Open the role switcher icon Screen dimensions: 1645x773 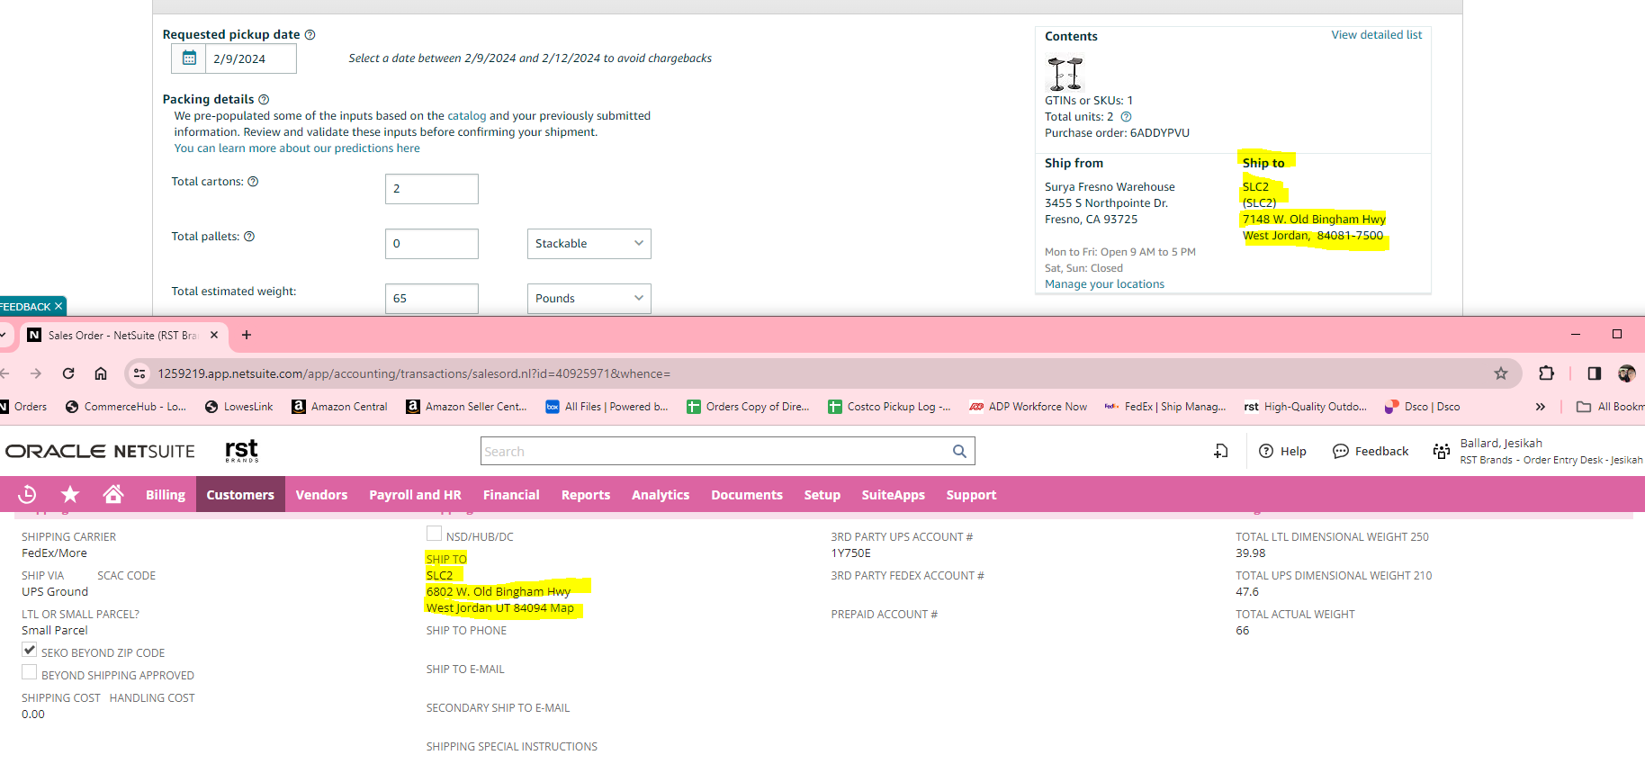click(x=1442, y=451)
